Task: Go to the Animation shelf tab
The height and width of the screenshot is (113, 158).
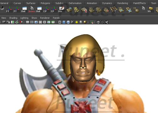Action: pyautogui.click(x=92, y=3)
